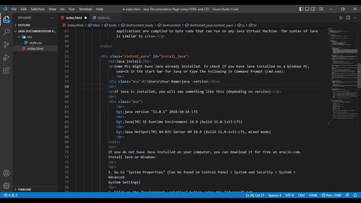361x203 pixels.
Task: Open the Go menu
Action: pyautogui.click(x=63, y=9)
